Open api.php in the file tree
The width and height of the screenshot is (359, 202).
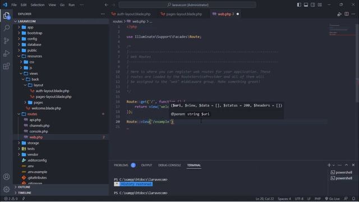click(61, 120)
